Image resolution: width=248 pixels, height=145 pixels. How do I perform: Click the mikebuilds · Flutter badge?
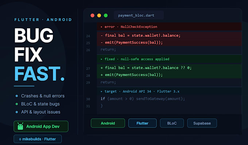[x=38, y=139]
